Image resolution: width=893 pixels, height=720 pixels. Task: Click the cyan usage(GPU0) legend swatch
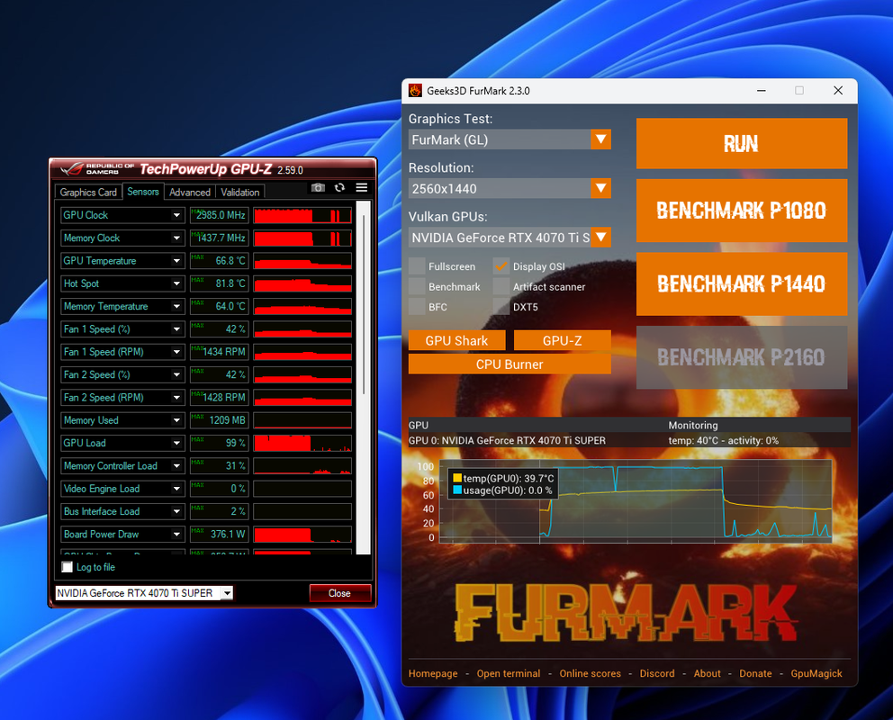(x=457, y=490)
